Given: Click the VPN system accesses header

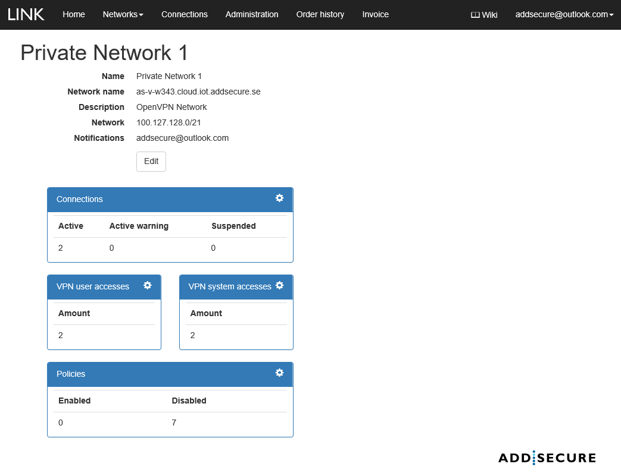Looking at the screenshot, I should (x=230, y=286).
